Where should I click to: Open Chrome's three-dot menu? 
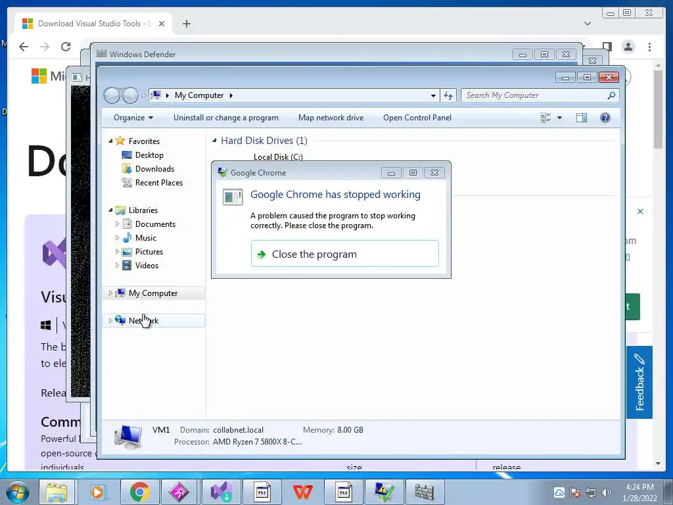[649, 47]
